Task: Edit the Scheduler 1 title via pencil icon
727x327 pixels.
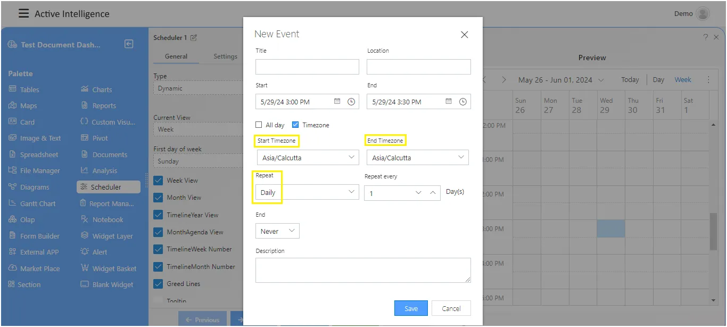Action: (x=194, y=38)
